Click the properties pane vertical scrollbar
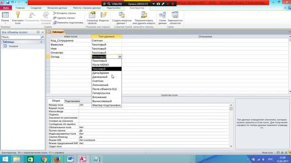 click(231, 125)
